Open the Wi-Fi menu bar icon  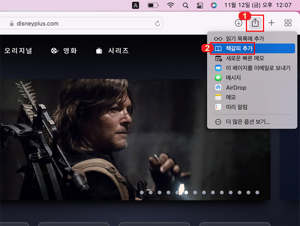[x=171, y=5]
